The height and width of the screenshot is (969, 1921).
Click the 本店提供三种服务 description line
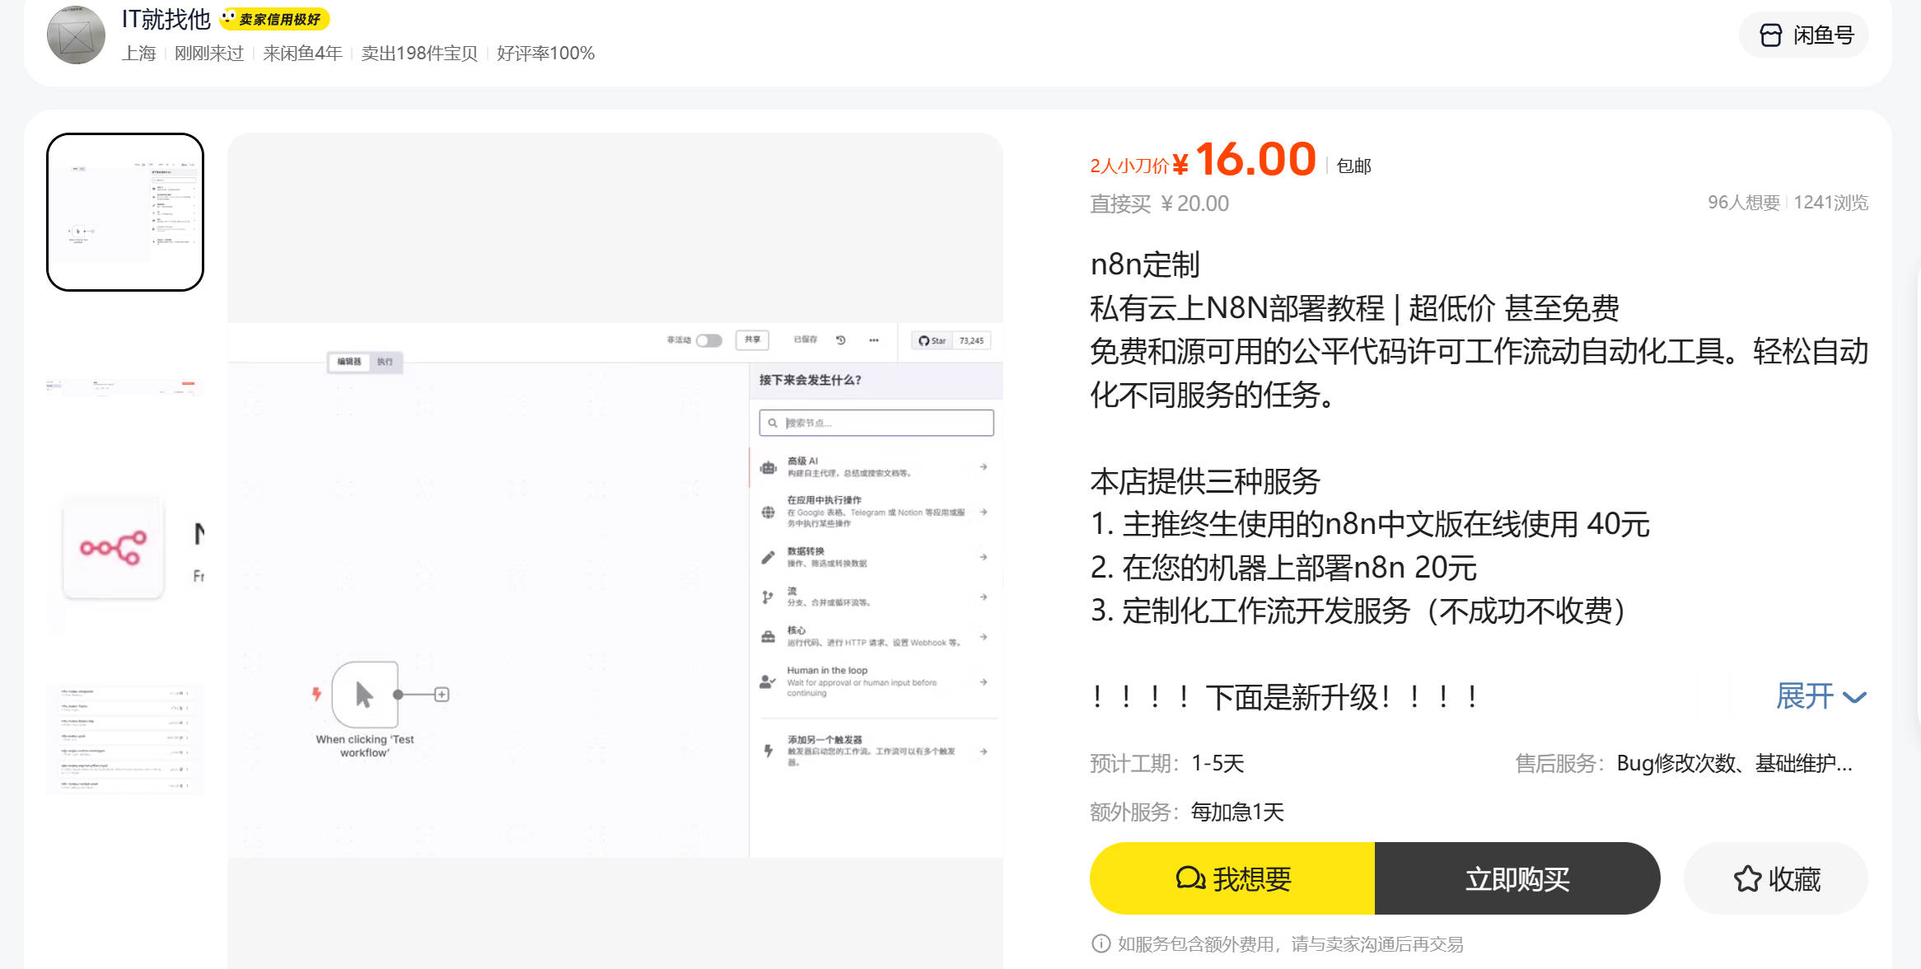click(x=1205, y=481)
